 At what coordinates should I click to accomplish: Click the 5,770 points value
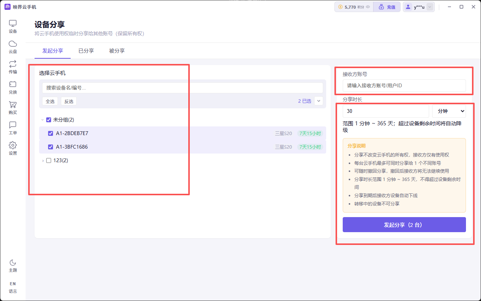[350, 7]
